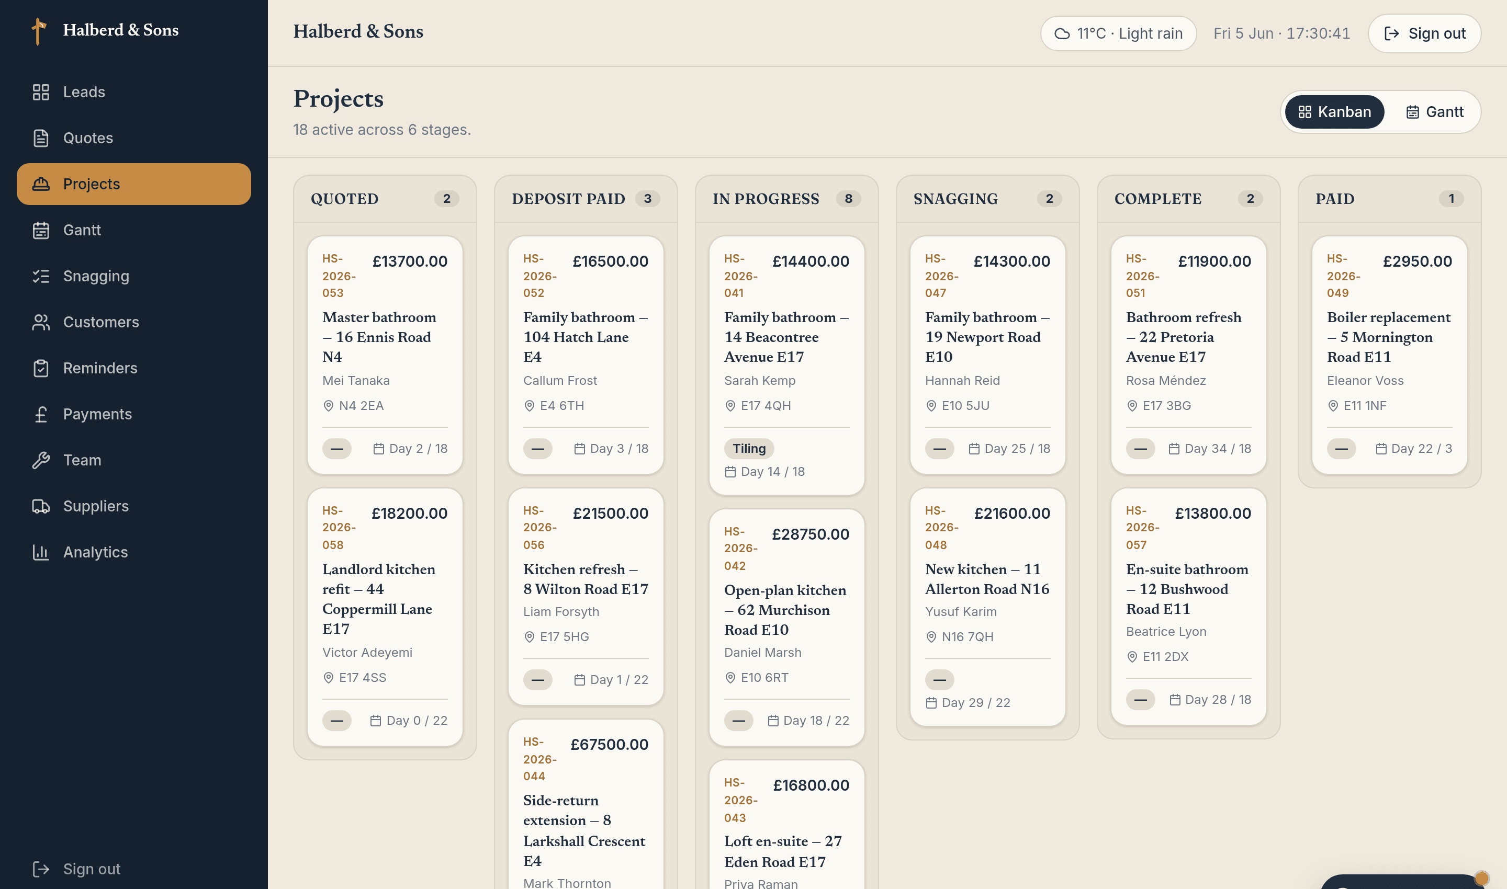Click the sidebar Sign out arrow icon
Screen dimensions: 1507x889
[41, 869]
